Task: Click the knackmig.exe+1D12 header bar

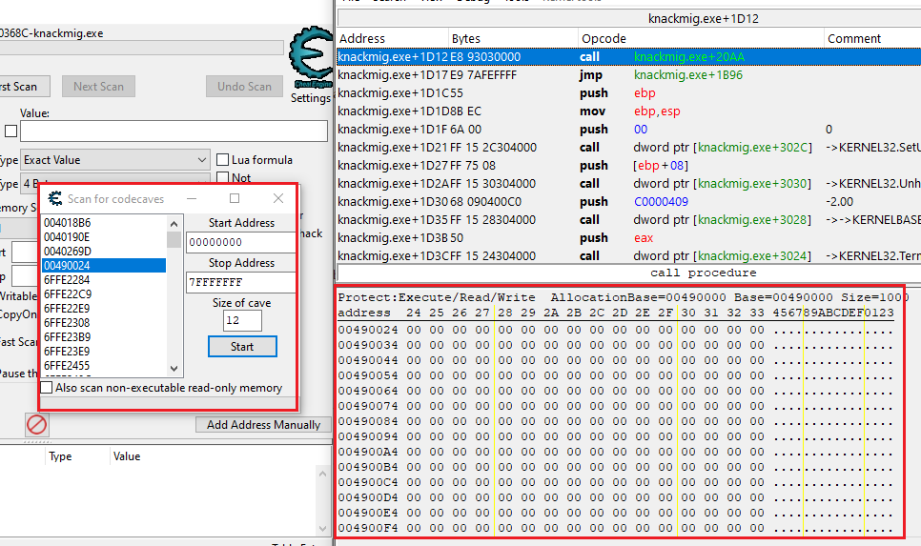Action: tap(629, 18)
